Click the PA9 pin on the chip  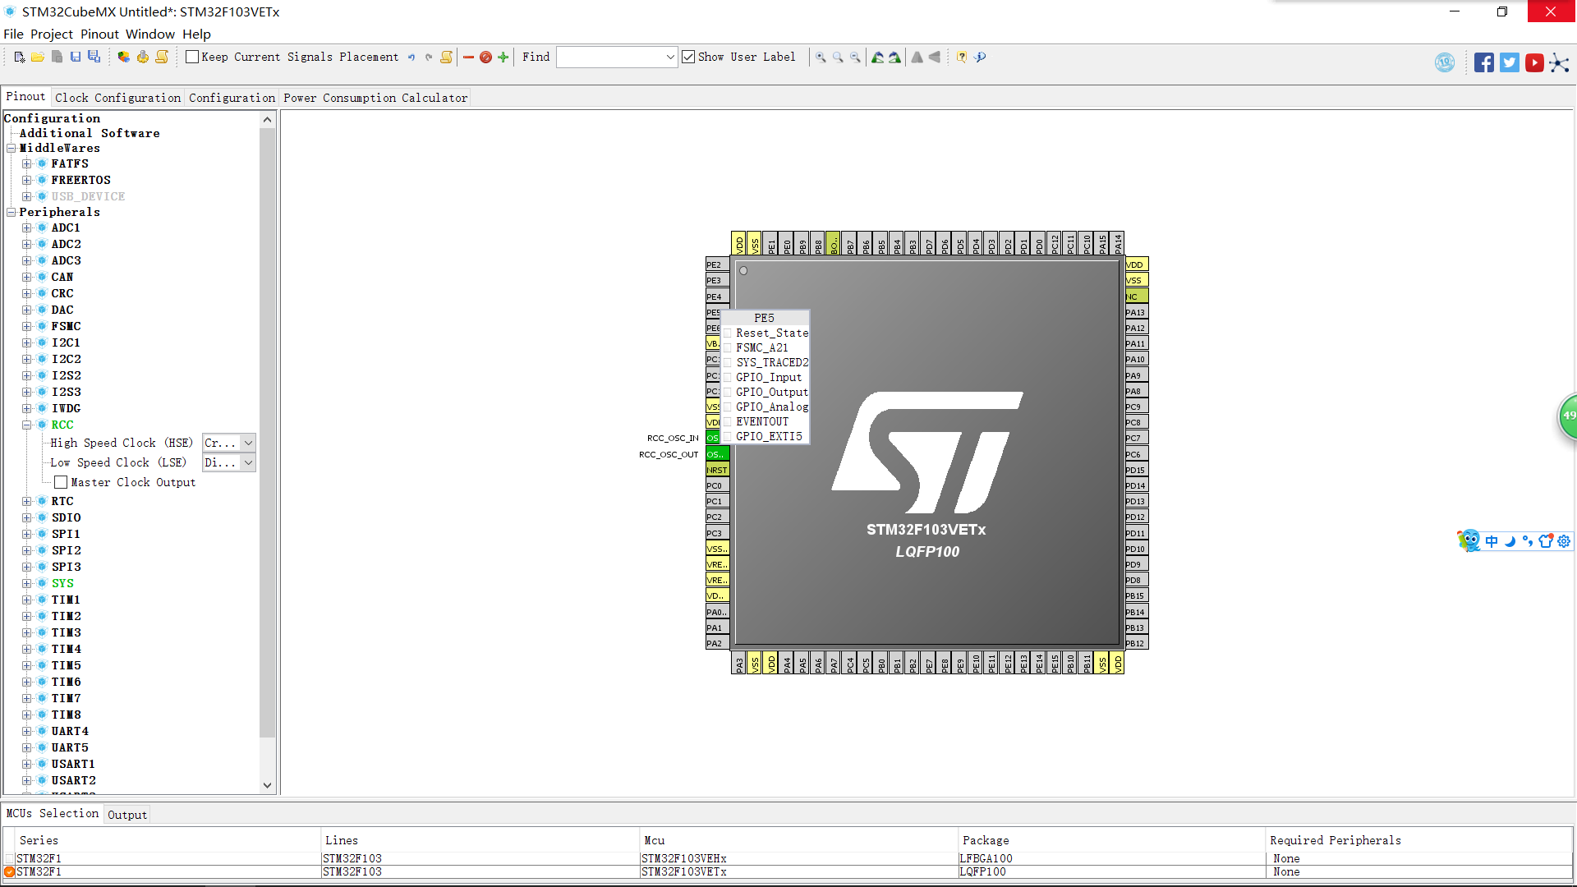[1136, 375]
